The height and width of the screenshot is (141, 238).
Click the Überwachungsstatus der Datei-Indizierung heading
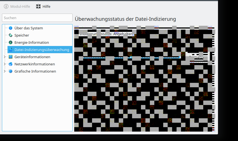[x=125, y=19]
